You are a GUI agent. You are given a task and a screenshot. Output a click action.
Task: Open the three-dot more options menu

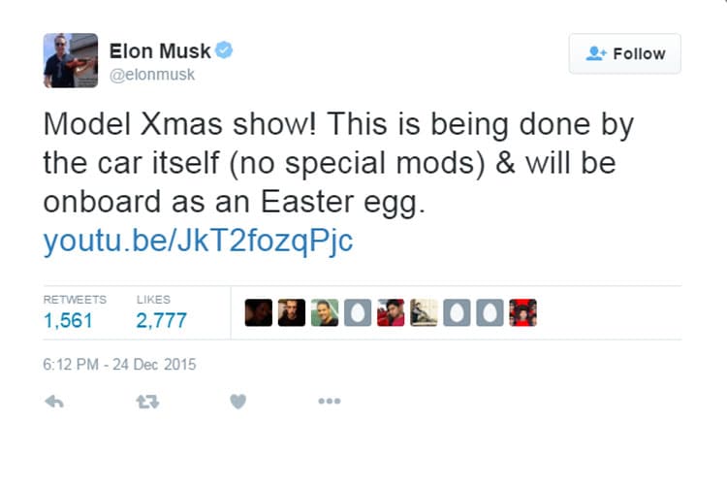pos(330,402)
